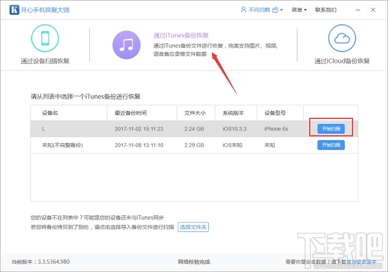Open the 菜单 dropdown menu
Screen dimensions: 388x272
tap(299, 10)
